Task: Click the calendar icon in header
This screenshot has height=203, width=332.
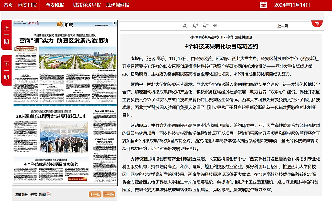Action: pyautogui.click(x=263, y=5)
